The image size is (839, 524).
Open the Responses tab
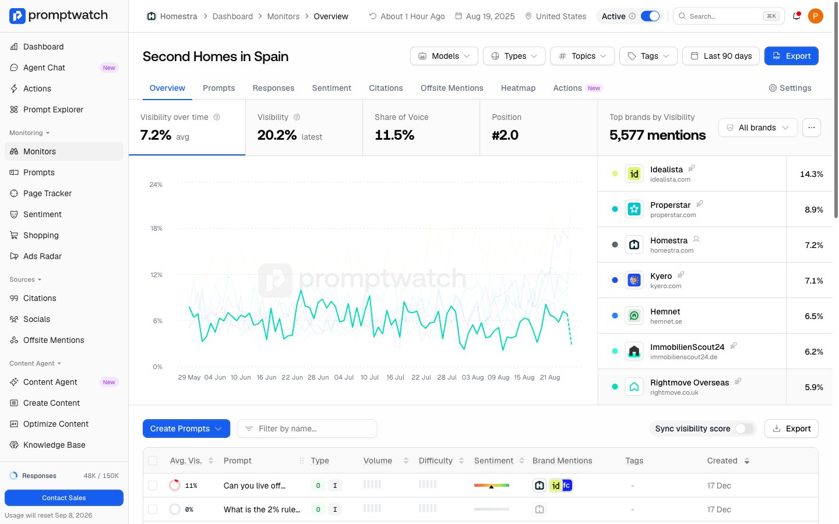click(273, 88)
